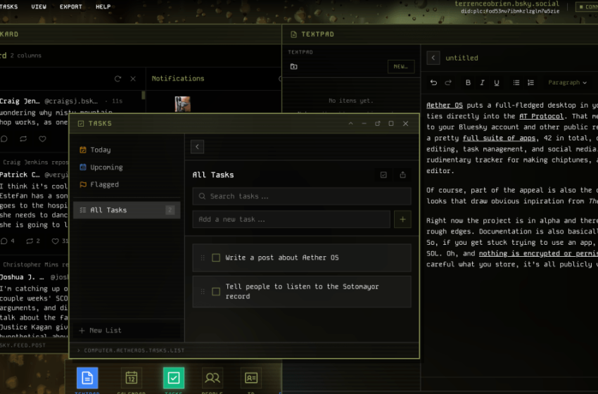
Task: Click the 'New…' button in Textpad
Action: [x=400, y=67]
